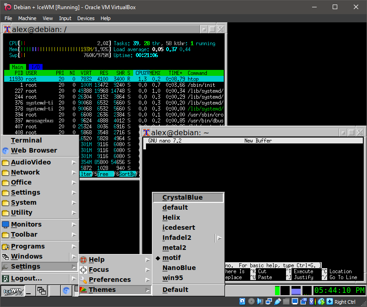Click the Terminal entry in start menu

(26, 140)
